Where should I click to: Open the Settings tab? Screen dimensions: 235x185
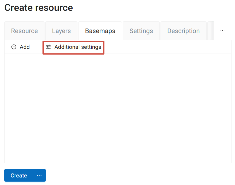pos(141,31)
